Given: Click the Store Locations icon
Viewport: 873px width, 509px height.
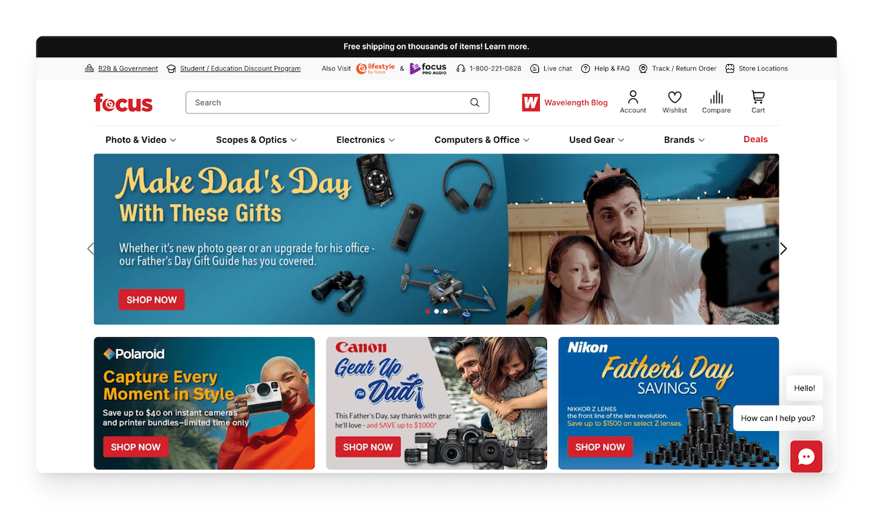Looking at the screenshot, I should point(730,68).
